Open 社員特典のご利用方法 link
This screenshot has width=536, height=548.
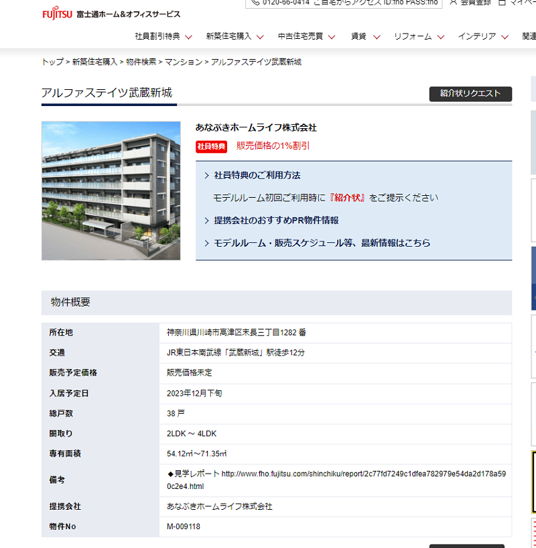257,176
